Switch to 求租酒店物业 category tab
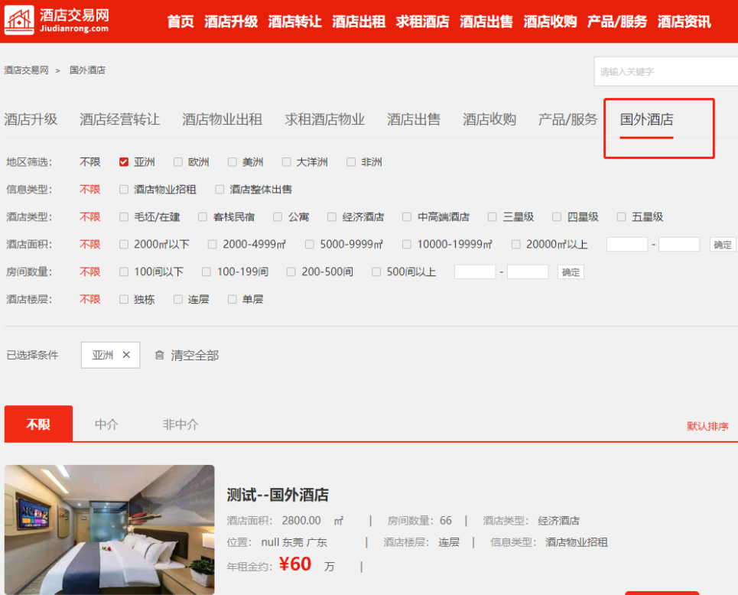 (325, 119)
